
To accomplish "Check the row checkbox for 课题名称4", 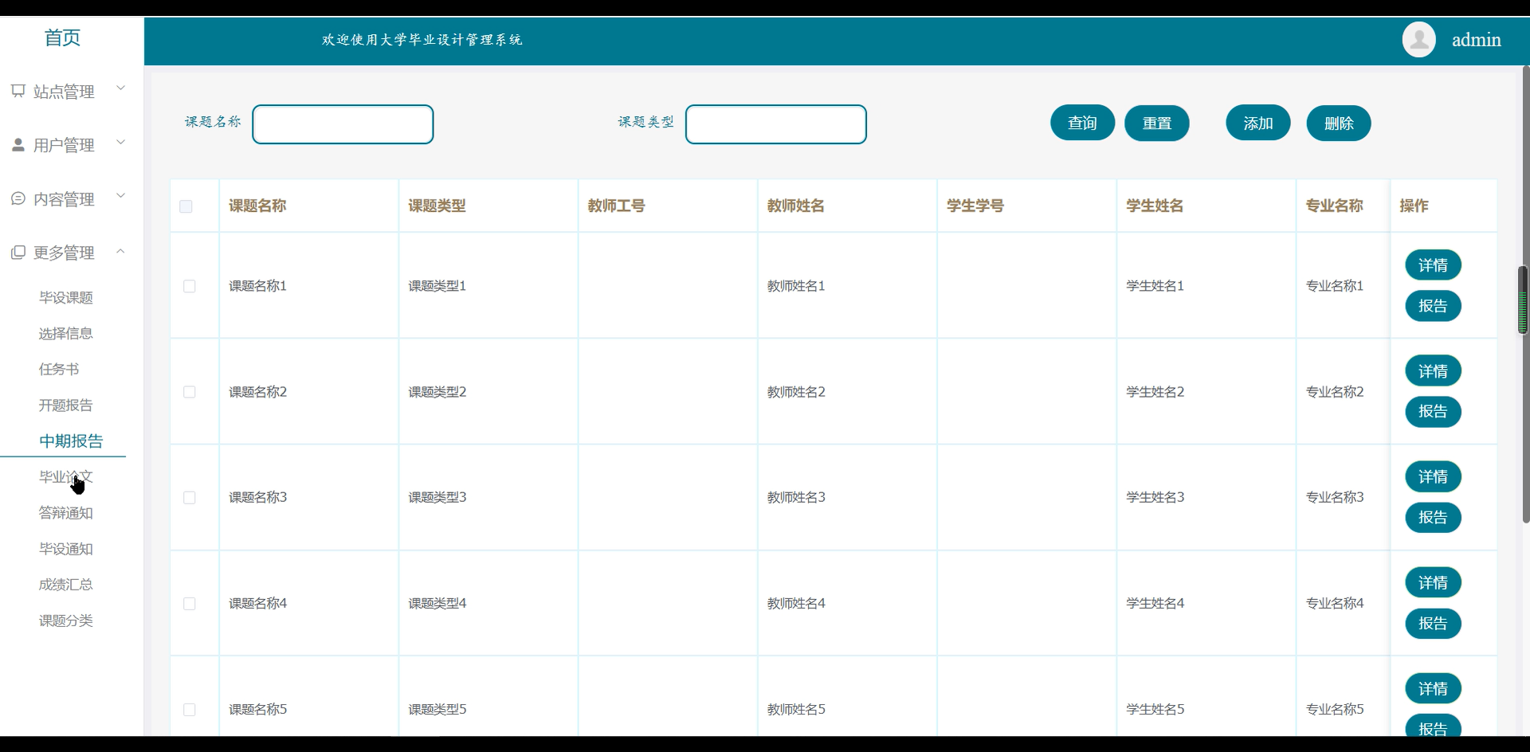I will [189, 604].
